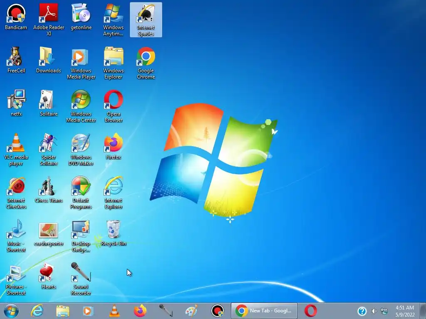426x319 pixels.
Task: Open the network tray icon
Action: click(384, 311)
